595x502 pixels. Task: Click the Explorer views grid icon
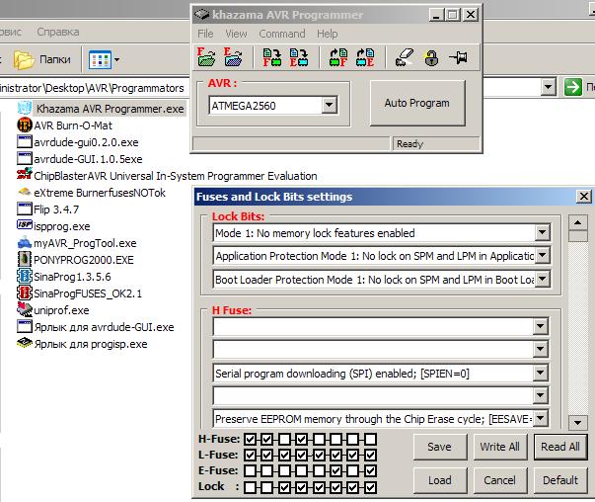click(100, 60)
